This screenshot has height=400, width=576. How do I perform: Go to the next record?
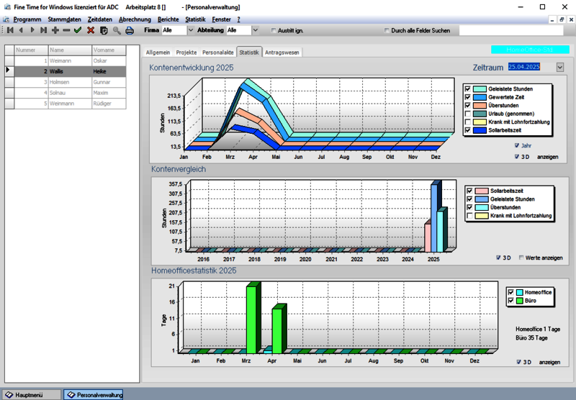pyautogui.click(x=32, y=30)
